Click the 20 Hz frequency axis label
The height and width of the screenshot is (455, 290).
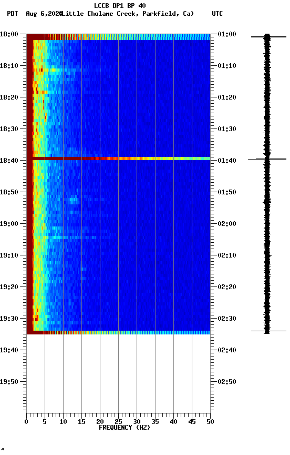tap(100, 422)
